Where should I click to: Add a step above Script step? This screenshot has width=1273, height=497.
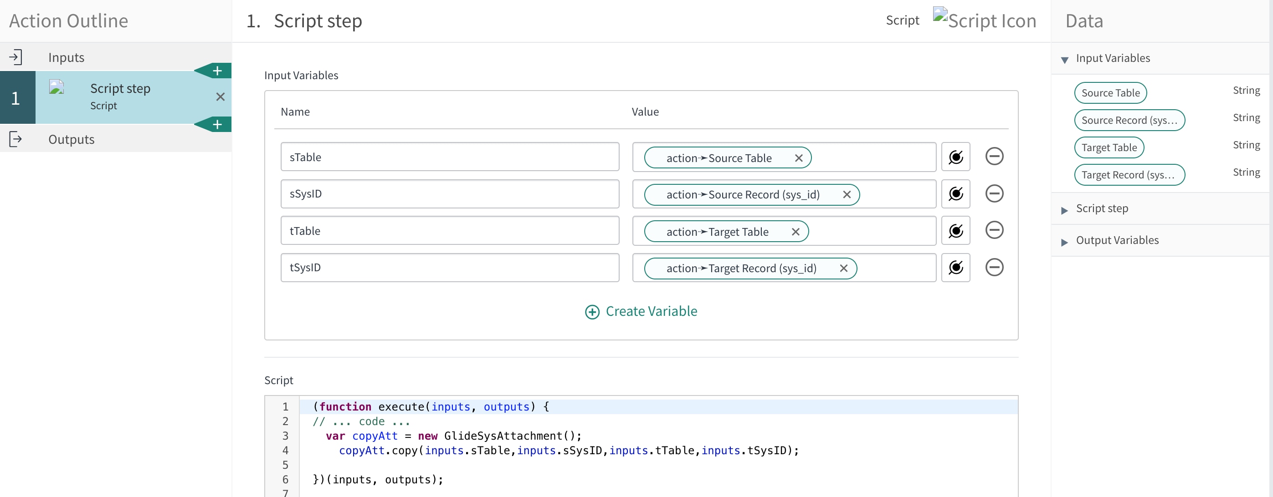pos(216,71)
